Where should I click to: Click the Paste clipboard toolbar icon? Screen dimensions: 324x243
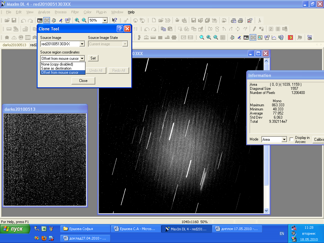click(x=170, y=29)
